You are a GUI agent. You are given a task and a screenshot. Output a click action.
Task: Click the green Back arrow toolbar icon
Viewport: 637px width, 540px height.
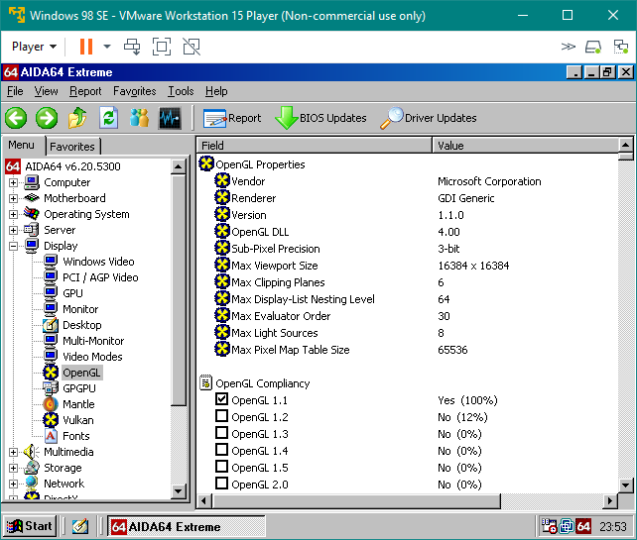coord(15,118)
